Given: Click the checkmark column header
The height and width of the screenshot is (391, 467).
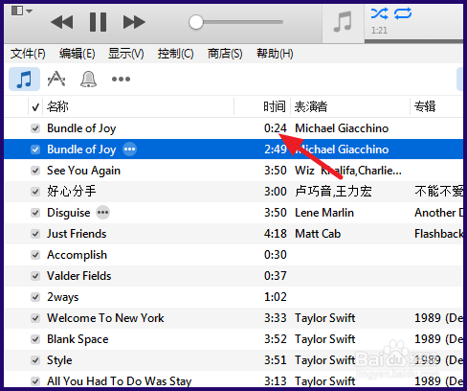Looking at the screenshot, I should pos(35,107).
